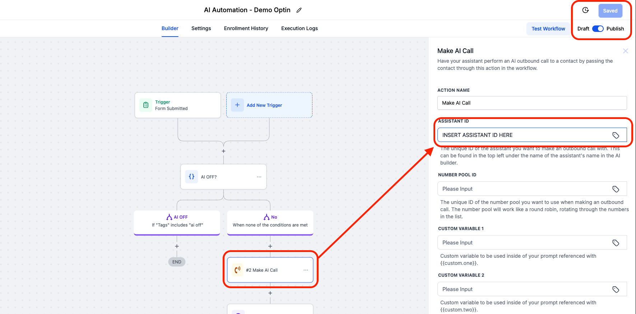The image size is (636, 314).
Task: Click the pencil icon to rename workflow
Action: click(x=299, y=10)
